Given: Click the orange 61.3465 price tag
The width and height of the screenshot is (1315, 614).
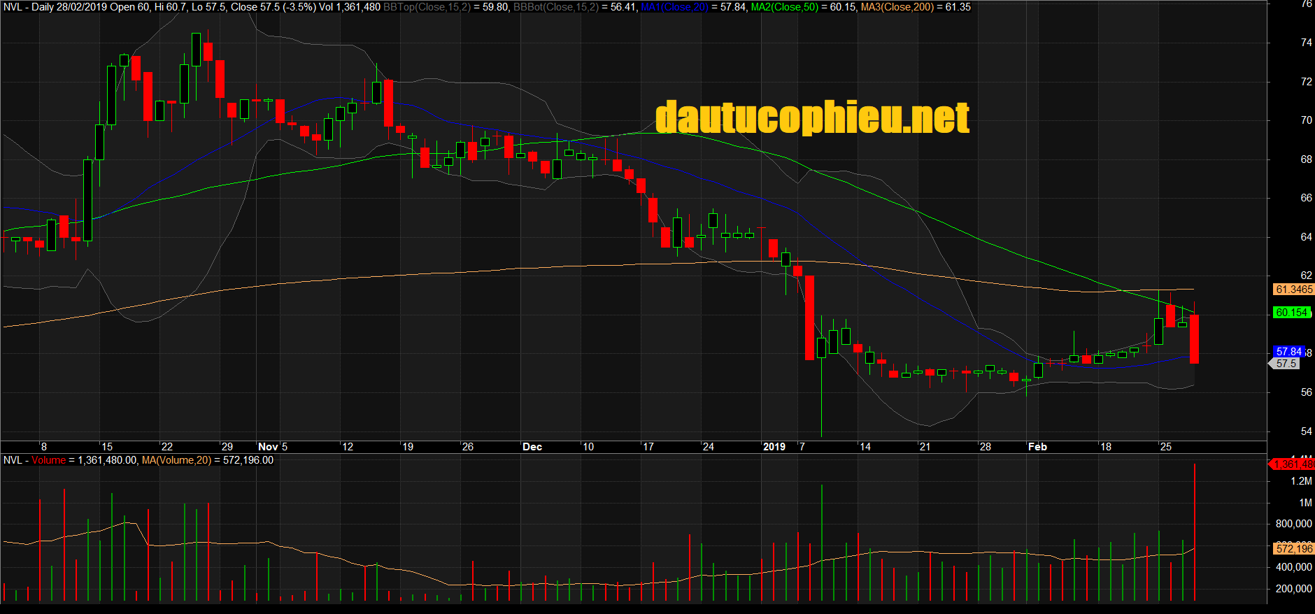Looking at the screenshot, I should coord(1293,290).
